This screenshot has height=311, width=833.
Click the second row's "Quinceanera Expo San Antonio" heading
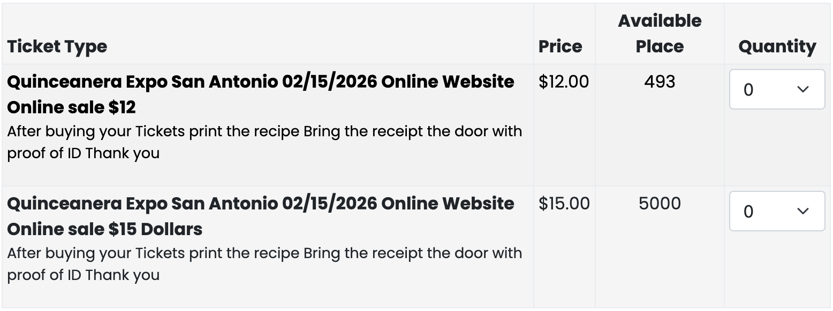(261, 204)
